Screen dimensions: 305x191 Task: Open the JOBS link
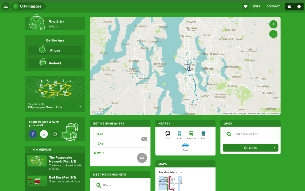(256, 6)
